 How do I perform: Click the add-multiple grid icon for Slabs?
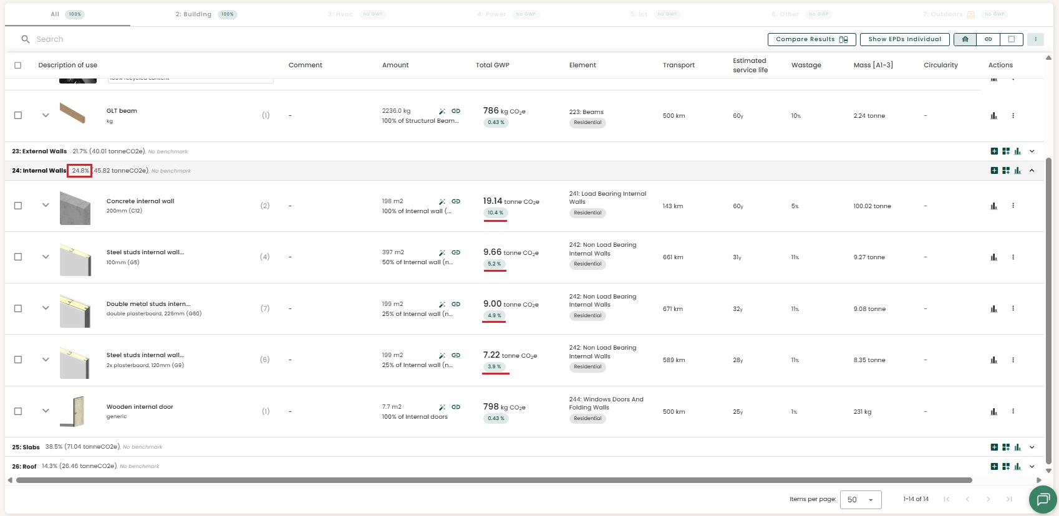1006,447
